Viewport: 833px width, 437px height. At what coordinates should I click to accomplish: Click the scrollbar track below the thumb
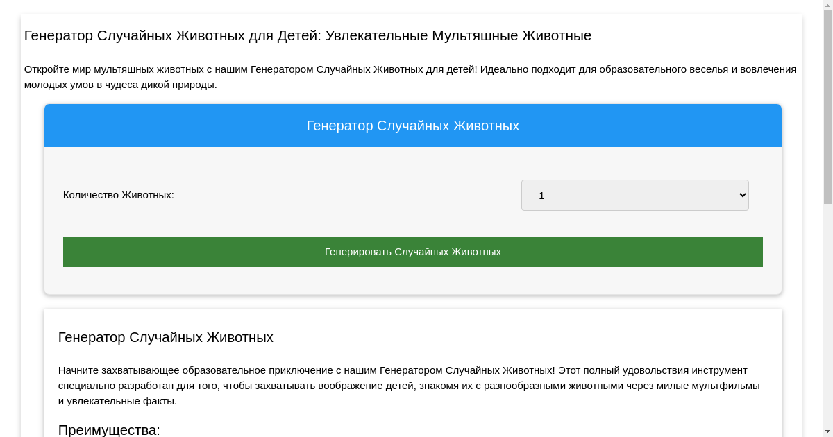pyautogui.click(x=827, y=312)
